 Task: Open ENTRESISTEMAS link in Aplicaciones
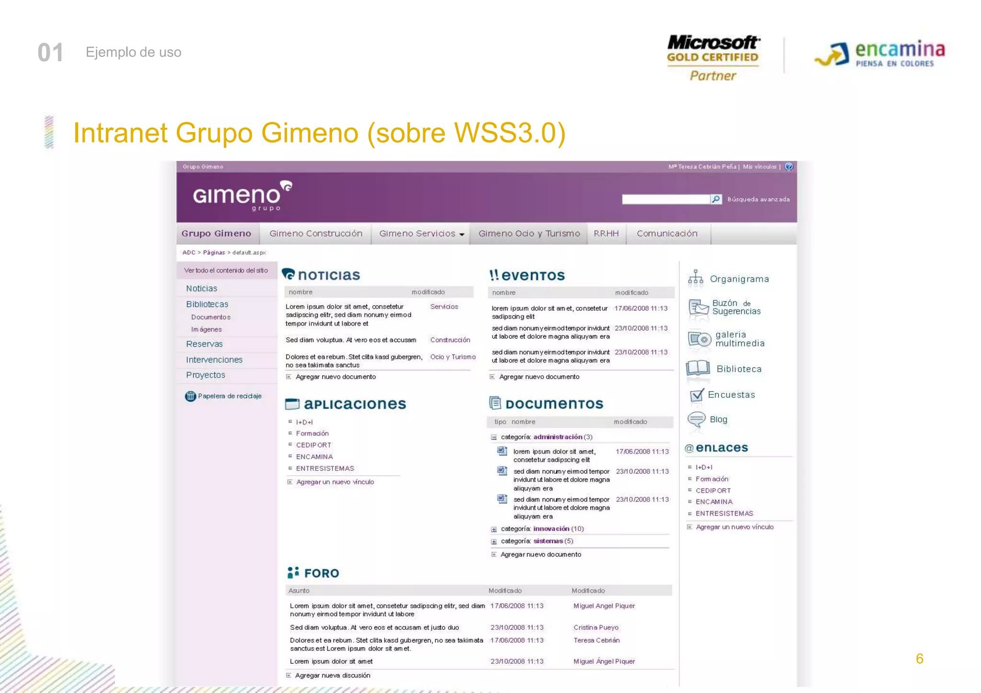[x=325, y=469]
